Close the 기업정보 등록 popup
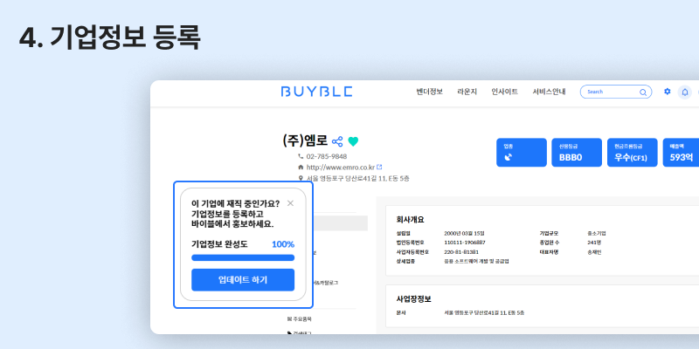Screen dimensions: 699x349 (x=290, y=203)
